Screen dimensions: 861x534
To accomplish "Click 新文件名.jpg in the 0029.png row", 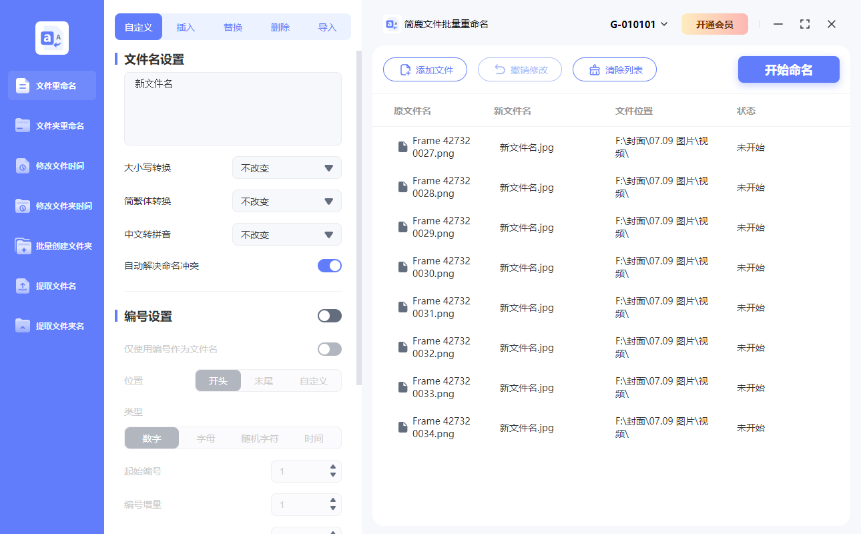I will point(527,228).
